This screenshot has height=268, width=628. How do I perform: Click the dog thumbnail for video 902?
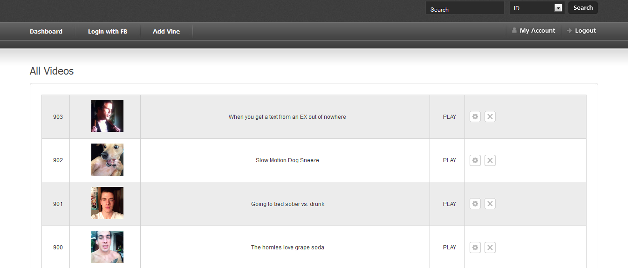107,159
